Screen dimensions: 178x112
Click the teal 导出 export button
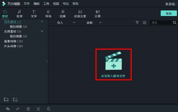click(169, 13)
